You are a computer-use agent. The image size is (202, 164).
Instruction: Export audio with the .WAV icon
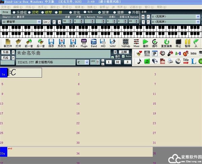tap(112, 43)
